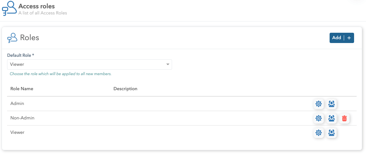Select the Admin role row name

pyautogui.click(x=17, y=104)
